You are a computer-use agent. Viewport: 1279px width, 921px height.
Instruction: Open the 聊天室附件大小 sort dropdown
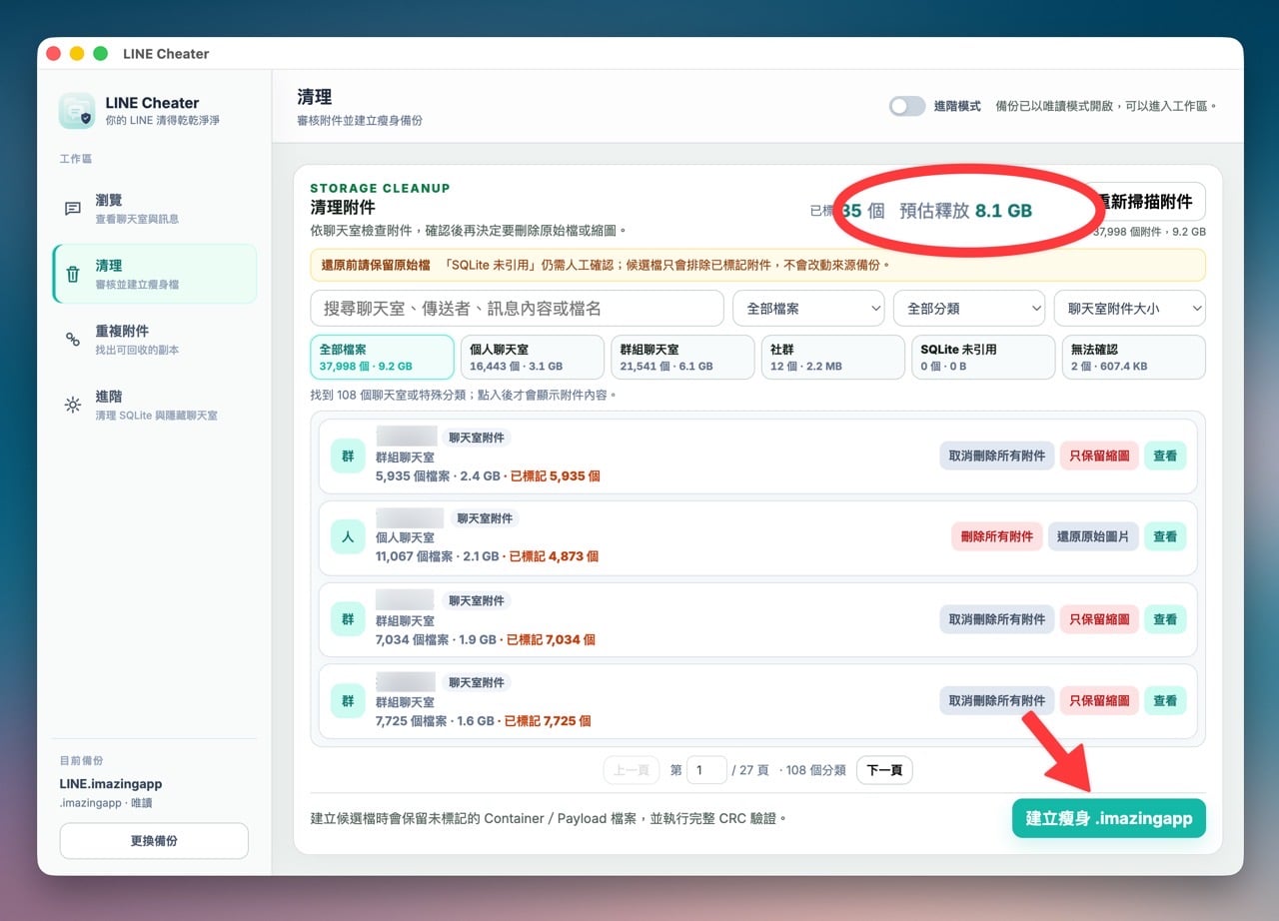coord(1130,309)
